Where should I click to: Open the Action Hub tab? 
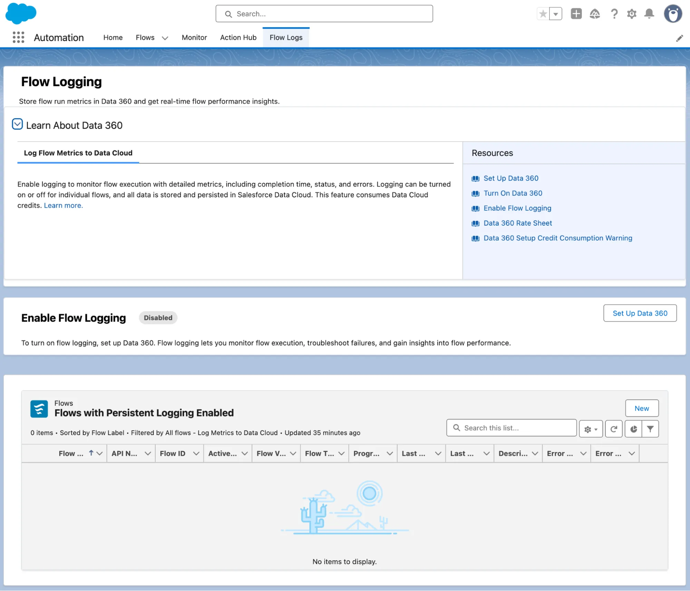pyautogui.click(x=238, y=37)
